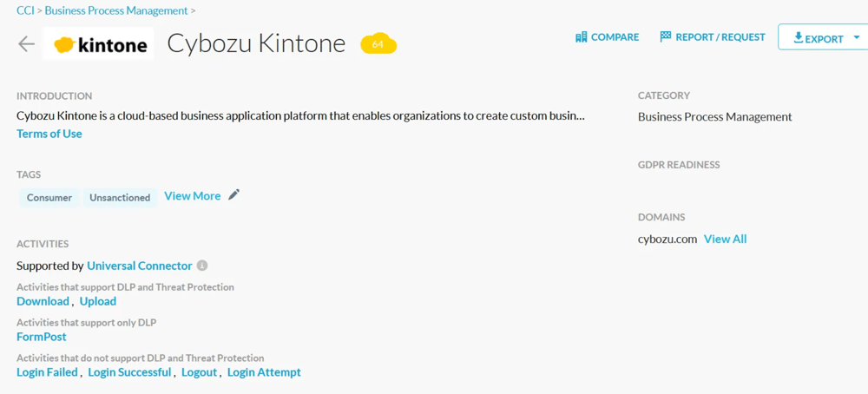
Task: Click the INTRODUCTION heading
Action: click(x=54, y=96)
